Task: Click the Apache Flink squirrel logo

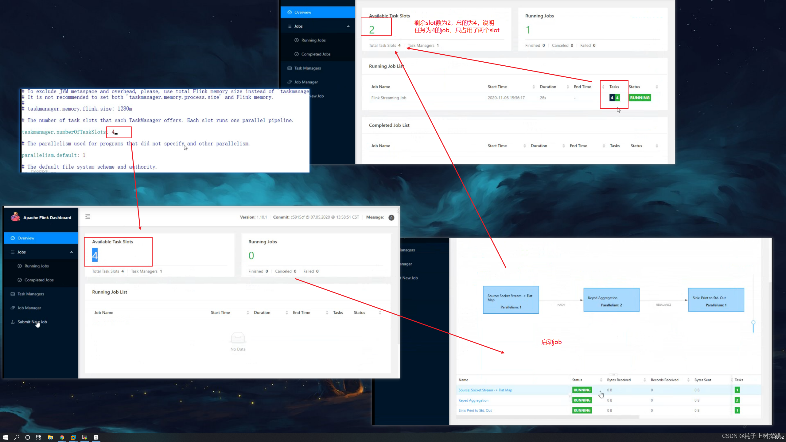Action: click(x=15, y=217)
